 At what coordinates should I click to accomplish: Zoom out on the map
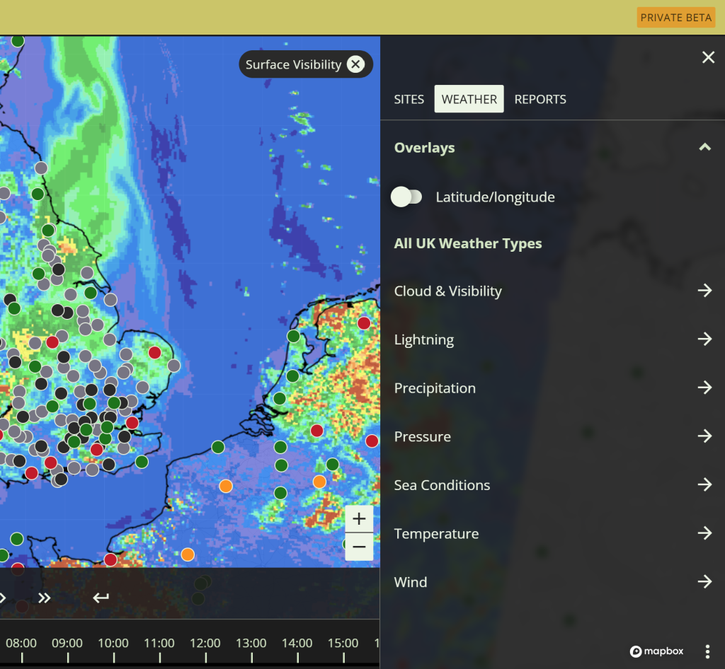coord(359,547)
